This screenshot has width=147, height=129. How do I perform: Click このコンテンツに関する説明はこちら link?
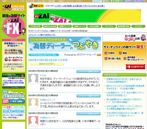42,35
